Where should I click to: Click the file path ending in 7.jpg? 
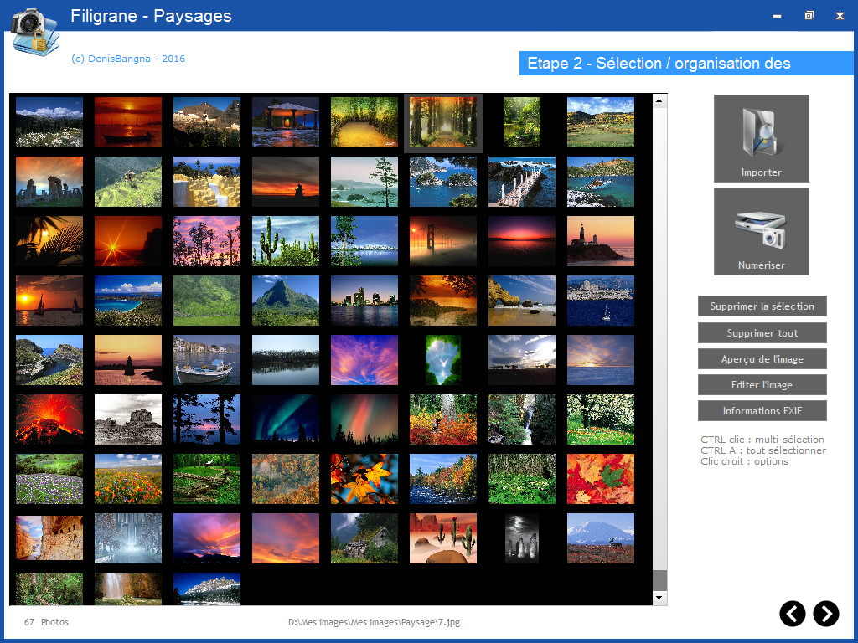click(x=374, y=622)
